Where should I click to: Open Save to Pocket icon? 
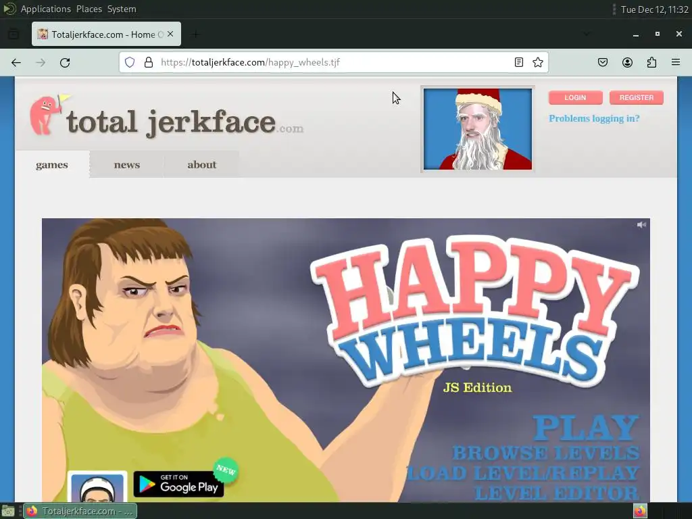pyautogui.click(x=603, y=62)
